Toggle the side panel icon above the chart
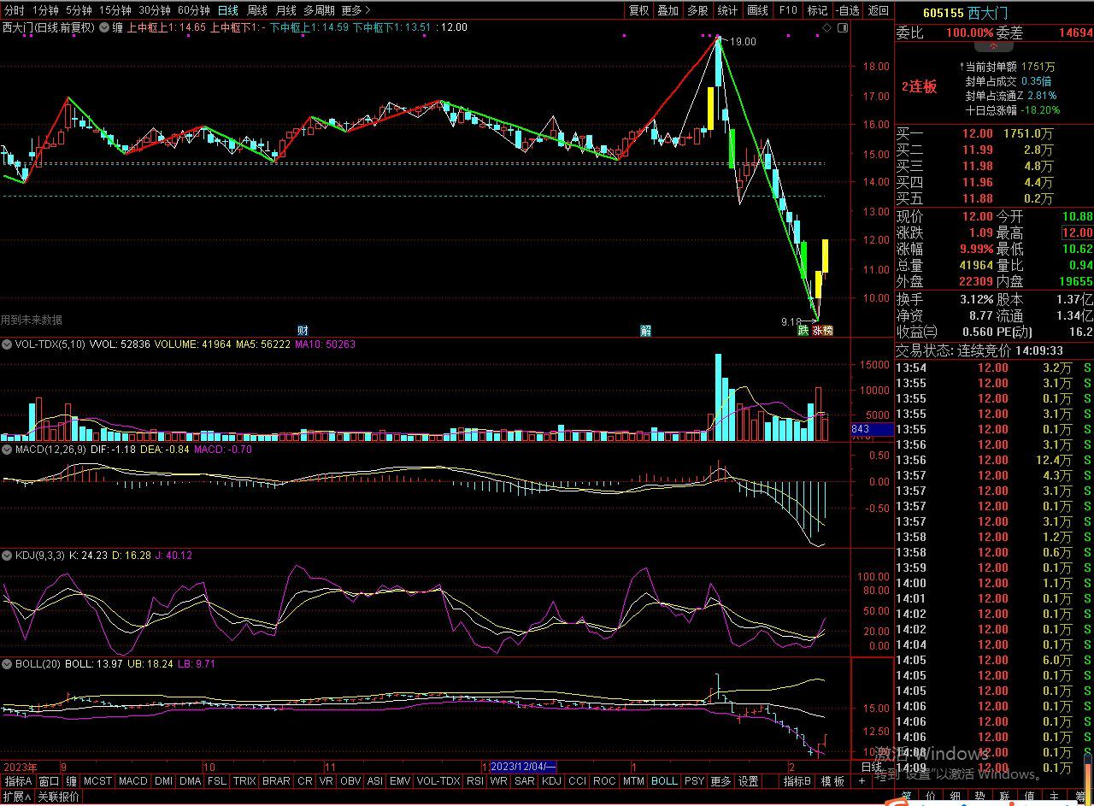This screenshot has width=1094, height=806. [x=841, y=27]
